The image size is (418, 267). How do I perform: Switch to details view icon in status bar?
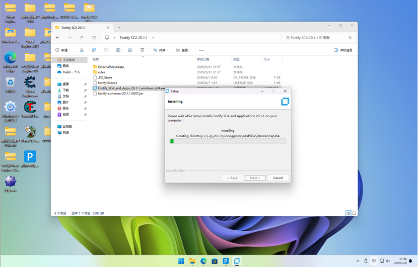[x=348, y=213]
